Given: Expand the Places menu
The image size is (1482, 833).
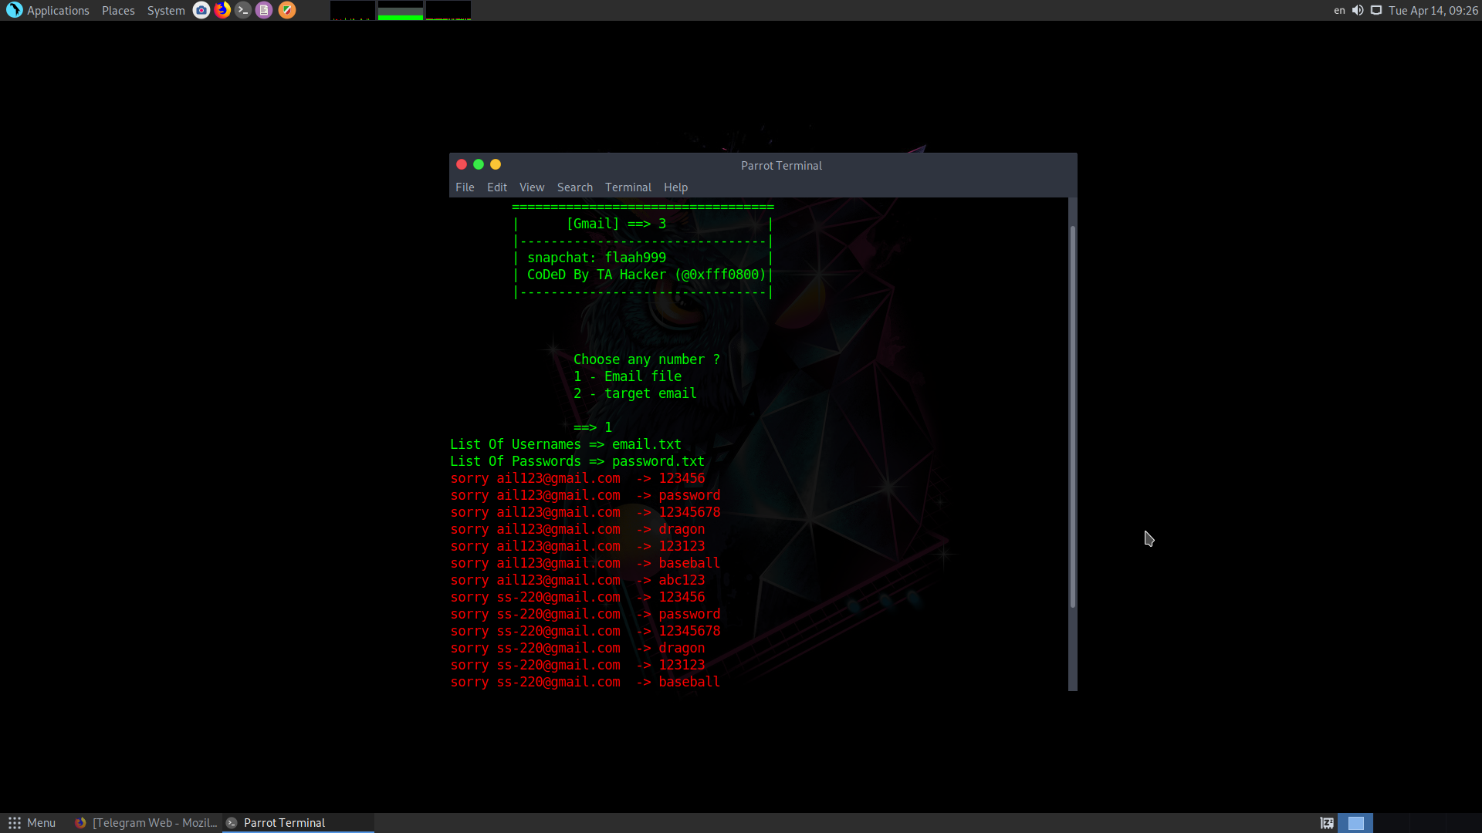Looking at the screenshot, I should [118, 10].
